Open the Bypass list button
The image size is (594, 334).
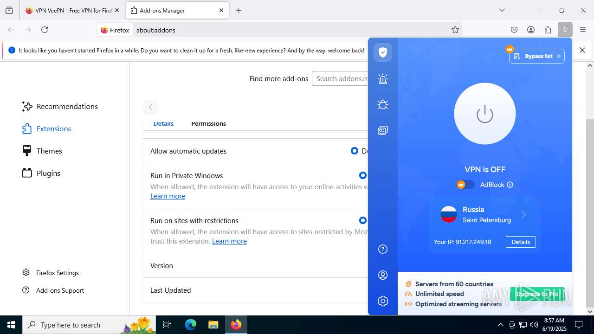[537, 56]
